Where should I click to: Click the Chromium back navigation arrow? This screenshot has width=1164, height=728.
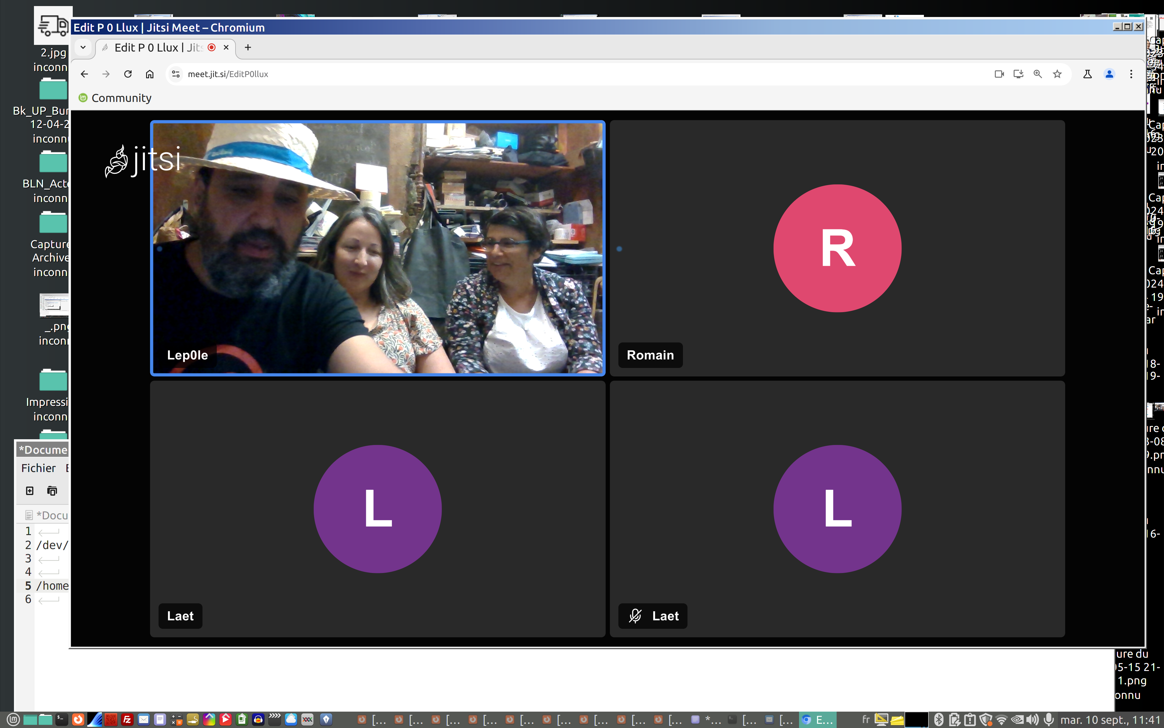pos(84,74)
